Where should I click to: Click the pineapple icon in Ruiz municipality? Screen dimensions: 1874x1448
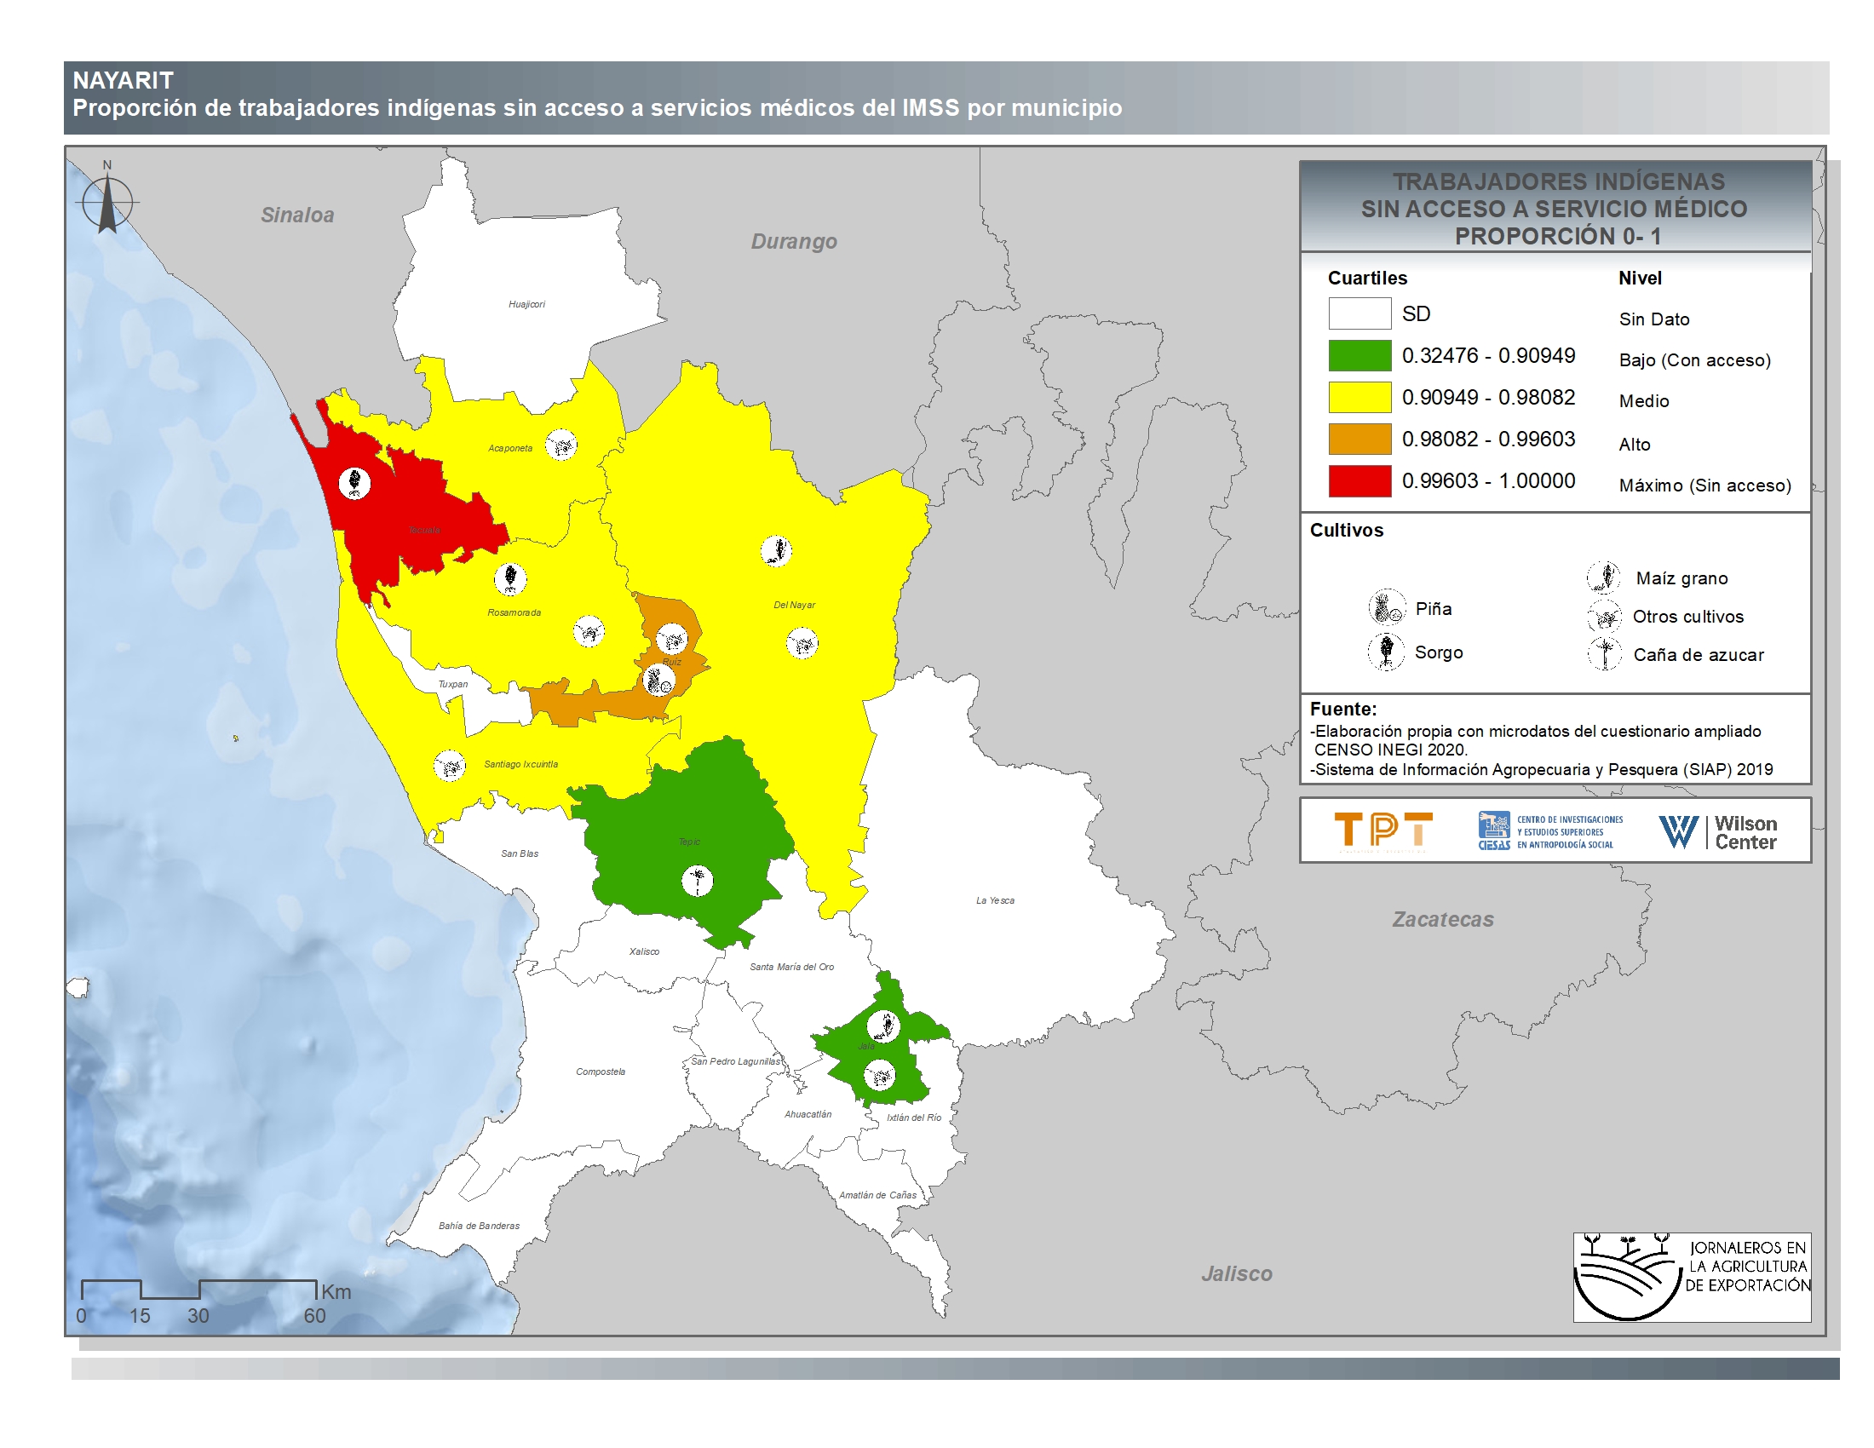pos(659,681)
